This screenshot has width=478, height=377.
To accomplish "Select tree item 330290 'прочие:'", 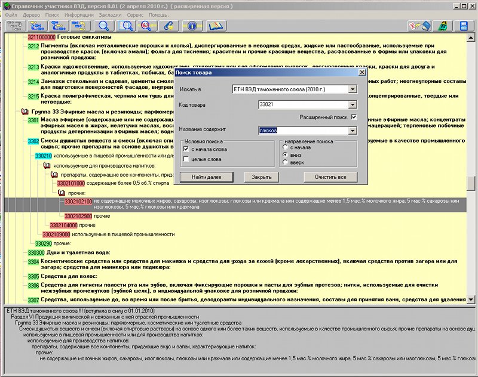I will pyautogui.click(x=44, y=243).
